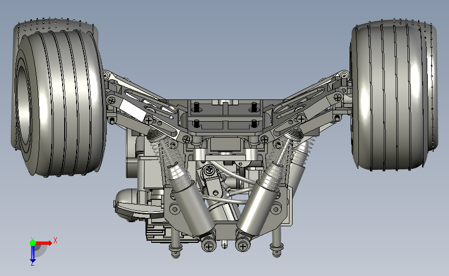
Task: Click the green Y axis dot of triad
Action: tap(33, 243)
